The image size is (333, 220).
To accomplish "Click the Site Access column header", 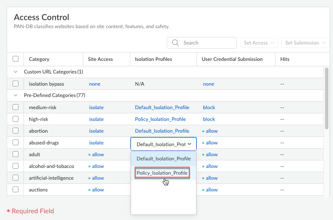I will (x=100, y=59).
